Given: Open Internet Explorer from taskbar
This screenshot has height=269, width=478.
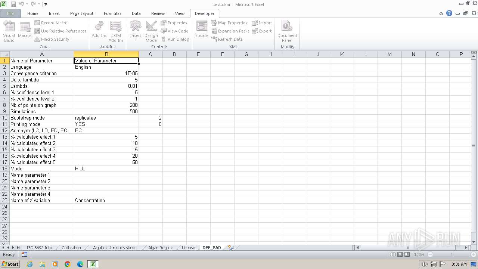Looking at the screenshot, I should 30,264.
